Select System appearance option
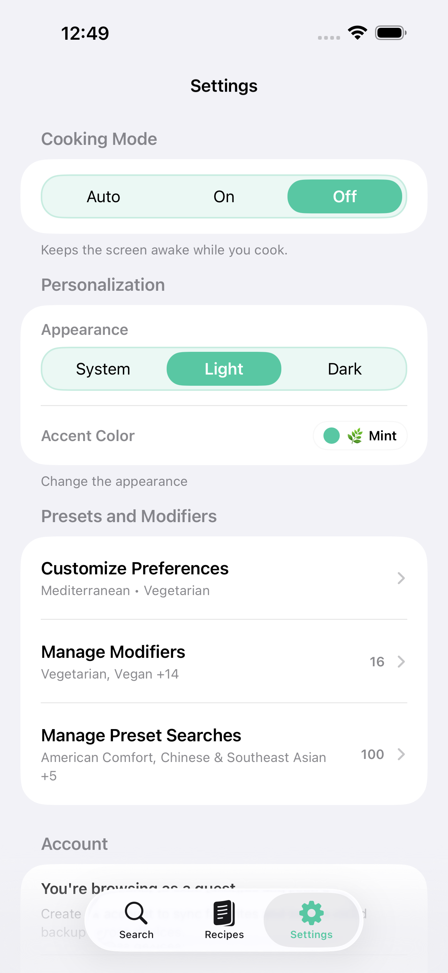Viewport: 448px width, 973px height. tap(103, 369)
